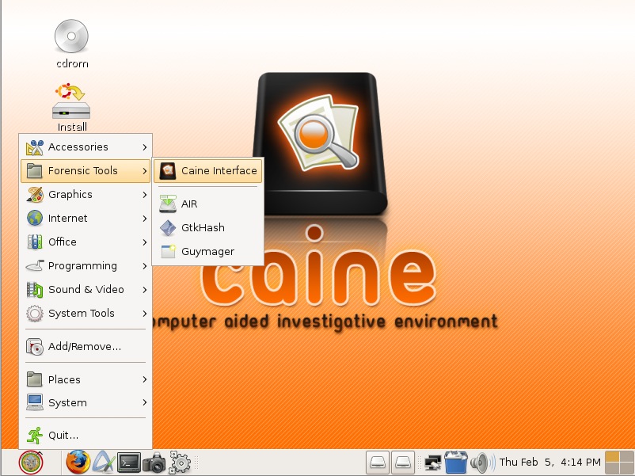Switch workspace using the workspace switcher
The image size is (635, 476).
coord(619,463)
